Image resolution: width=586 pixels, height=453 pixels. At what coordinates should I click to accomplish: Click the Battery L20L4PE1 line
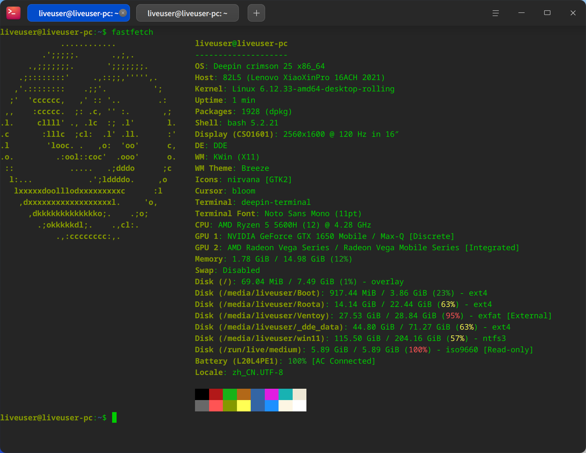point(285,361)
